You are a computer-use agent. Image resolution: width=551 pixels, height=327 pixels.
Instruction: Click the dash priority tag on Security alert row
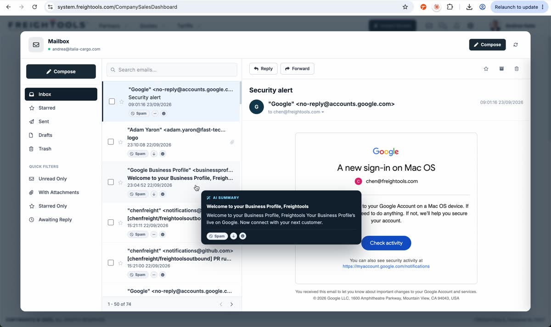[x=155, y=114]
